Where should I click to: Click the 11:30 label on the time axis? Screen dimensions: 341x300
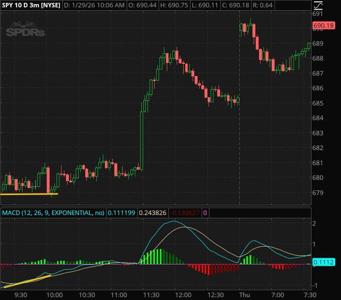coord(151,295)
